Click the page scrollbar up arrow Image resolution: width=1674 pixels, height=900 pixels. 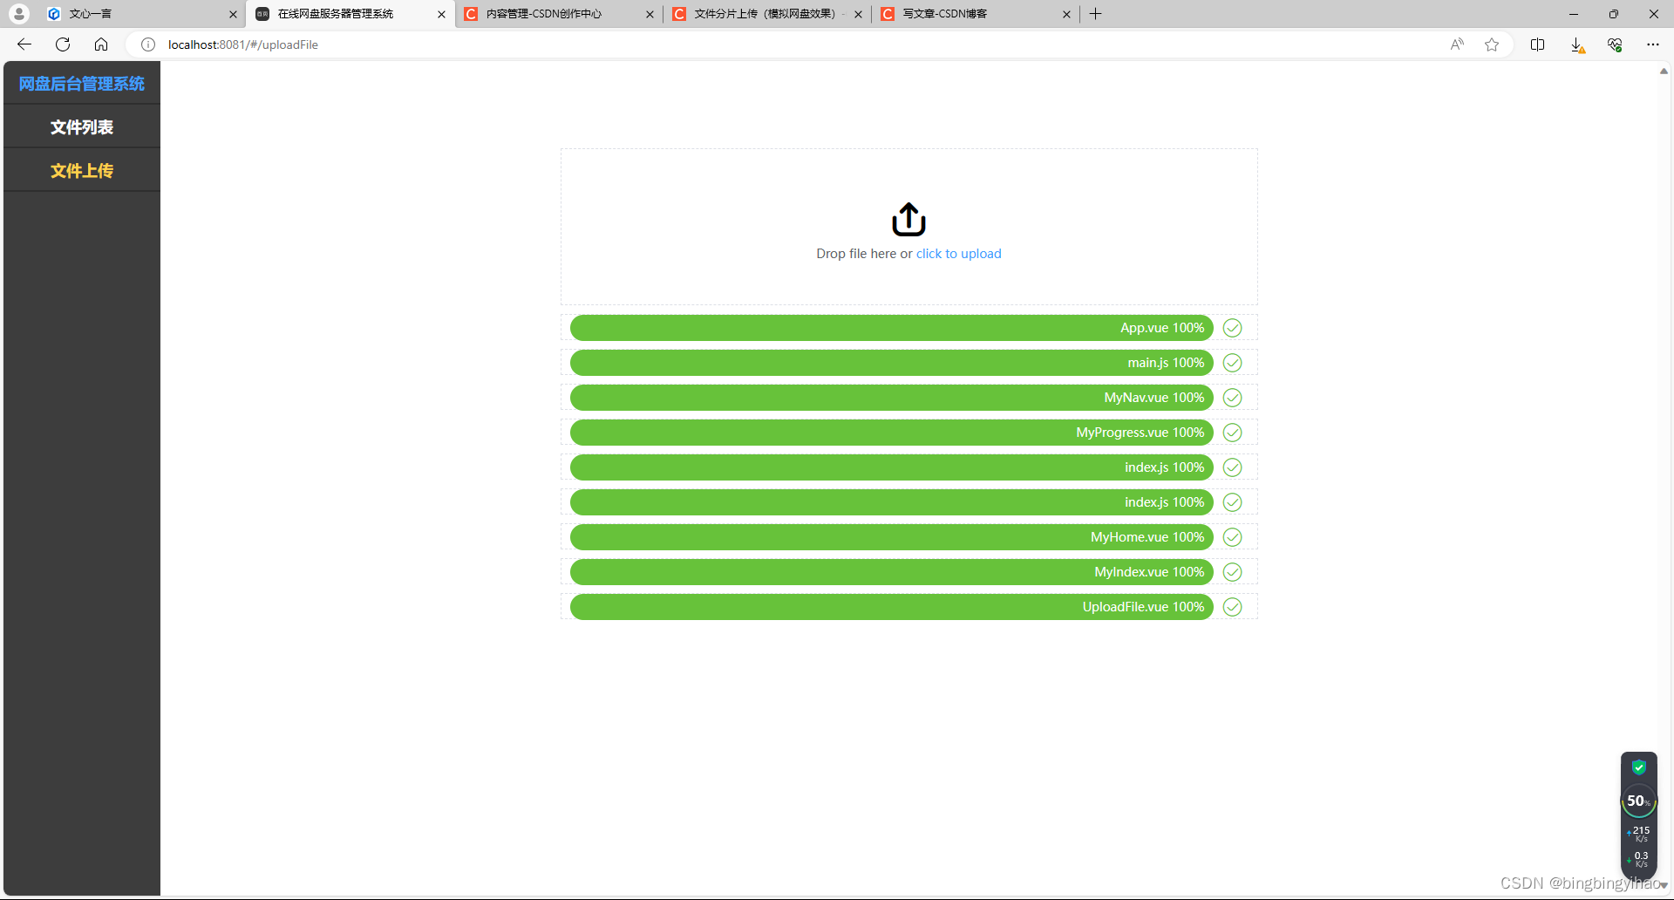pyautogui.click(x=1664, y=72)
